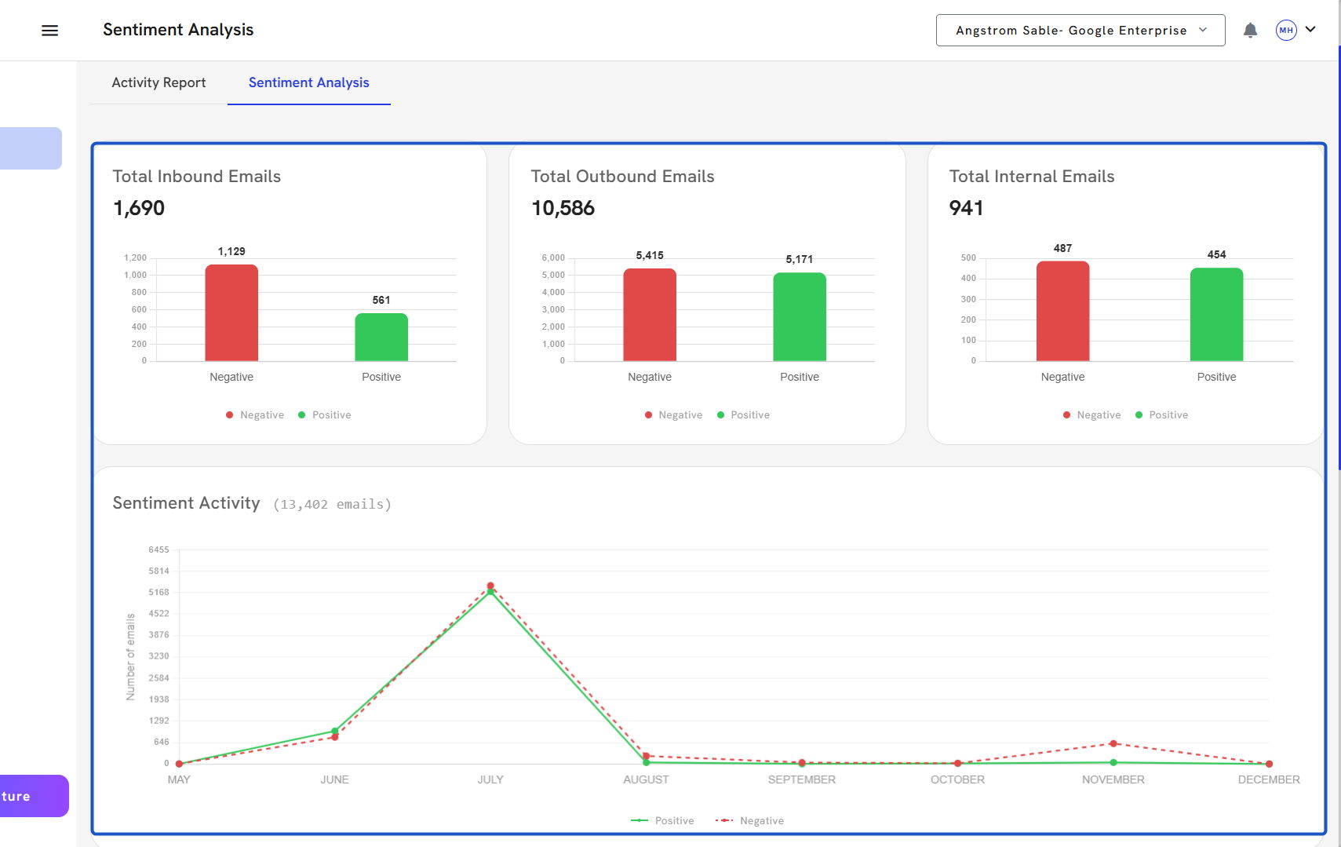The width and height of the screenshot is (1341, 847).
Task: Select the Sentiment Analysis tab
Action: [x=308, y=82]
